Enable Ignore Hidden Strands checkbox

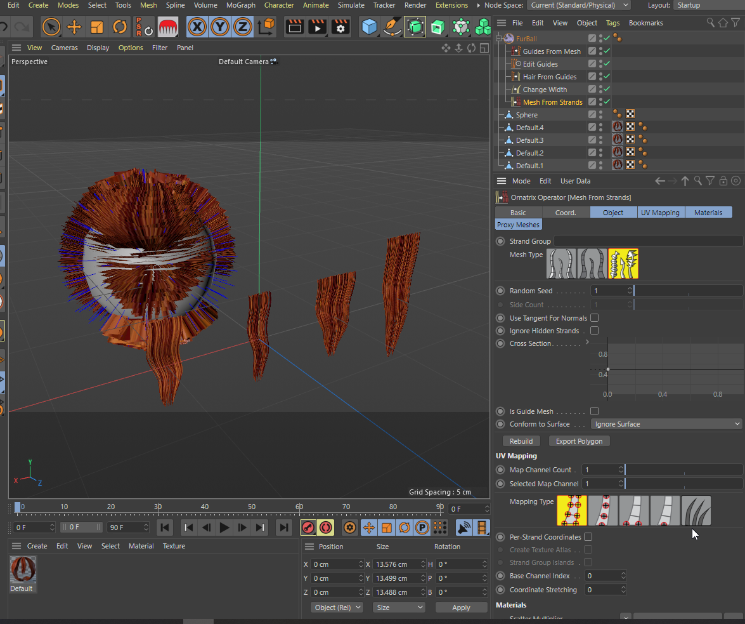[x=594, y=331]
